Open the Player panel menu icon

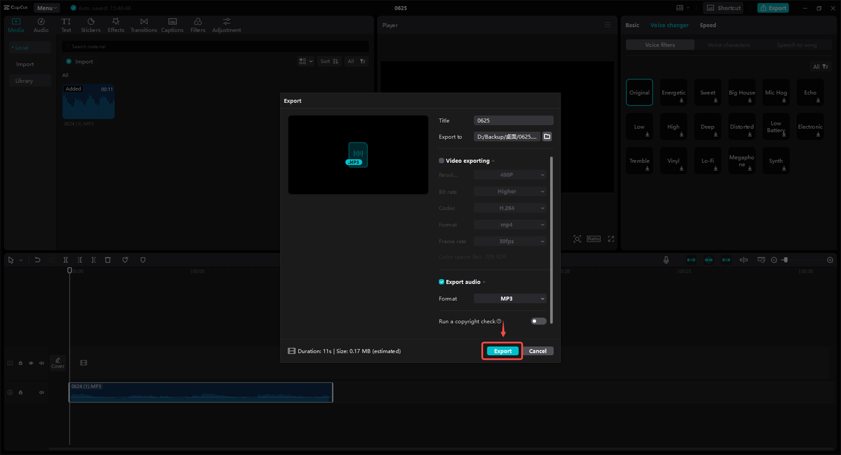tap(607, 25)
